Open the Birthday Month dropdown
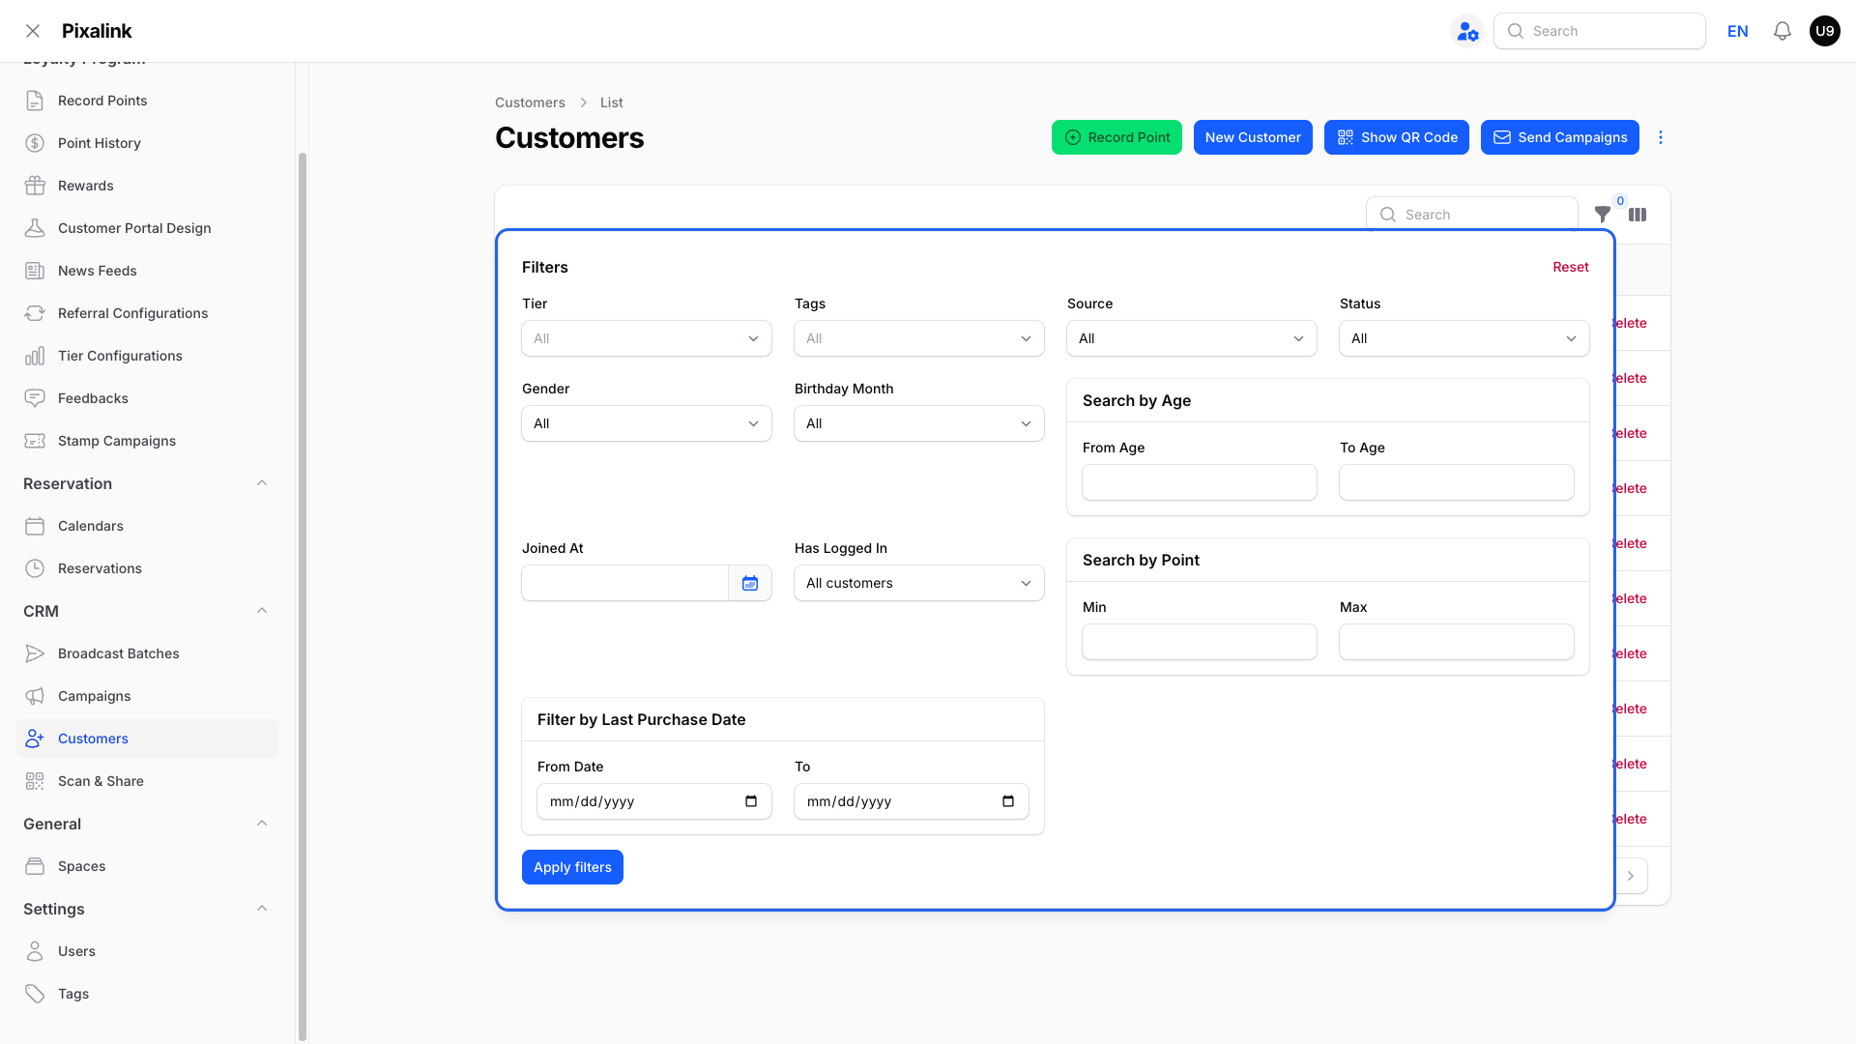 coord(919,423)
